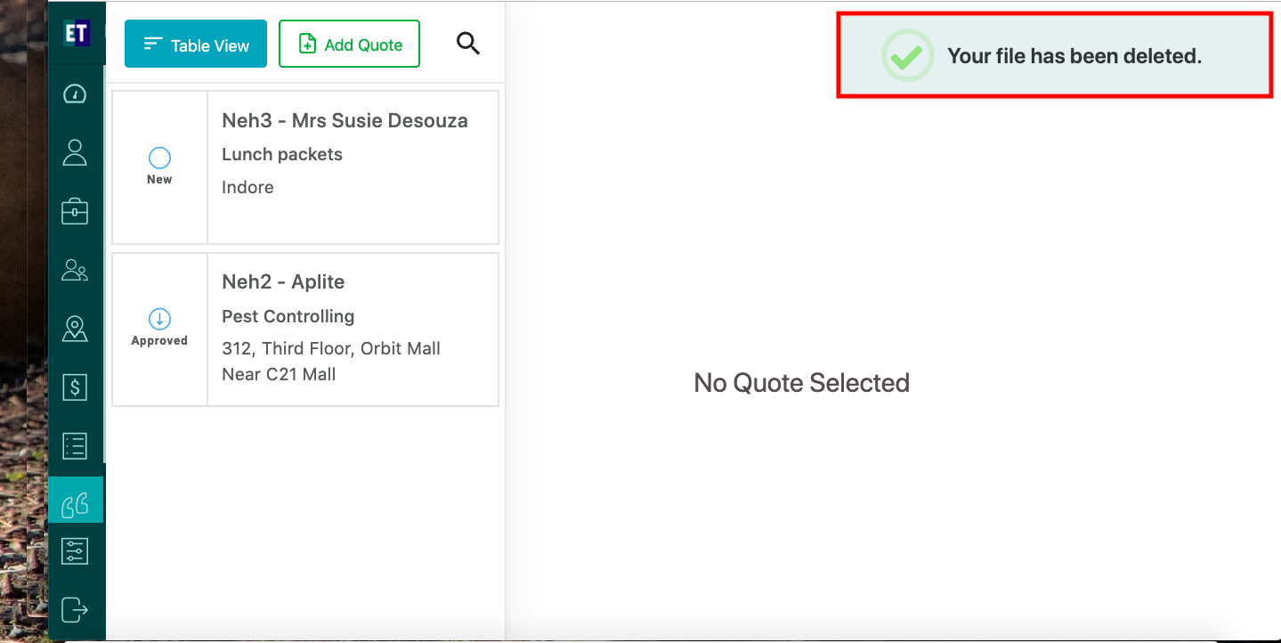Viewport: 1281px width, 643px height.
Task: Open the team members group icon in sidebar
Action: (75, 270)
